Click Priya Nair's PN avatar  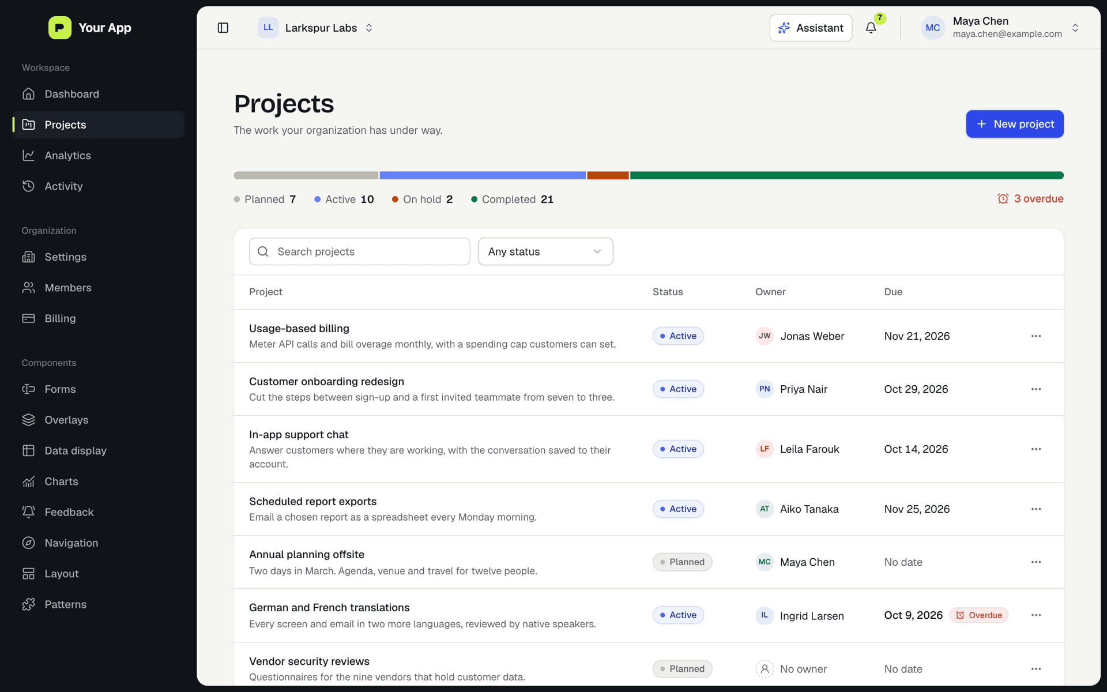tap(765, 389)
